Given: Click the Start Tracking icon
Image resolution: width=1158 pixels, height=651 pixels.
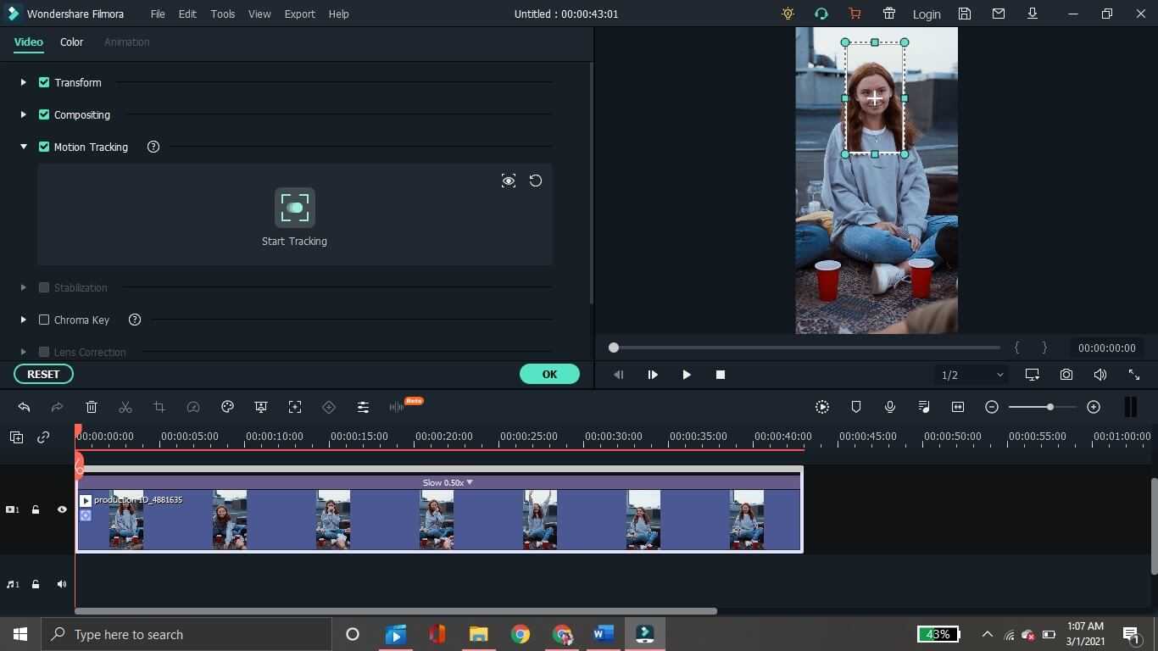Looking at the screenshot, I should tap(294, 208).
